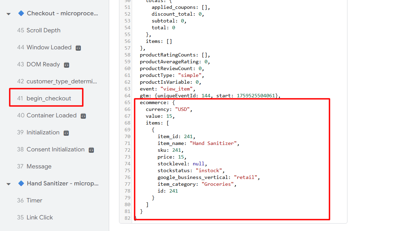
Task: Click the code icon beside Consent Initialization
Action: point(91,150)
